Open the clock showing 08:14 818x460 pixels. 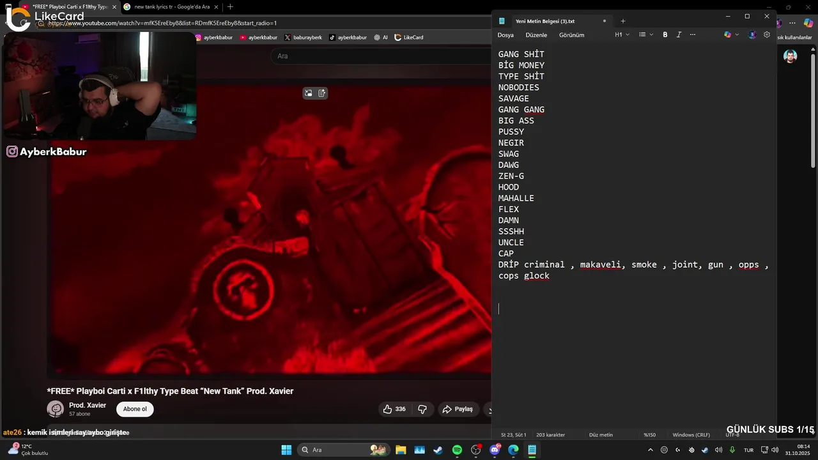(798, 450)
